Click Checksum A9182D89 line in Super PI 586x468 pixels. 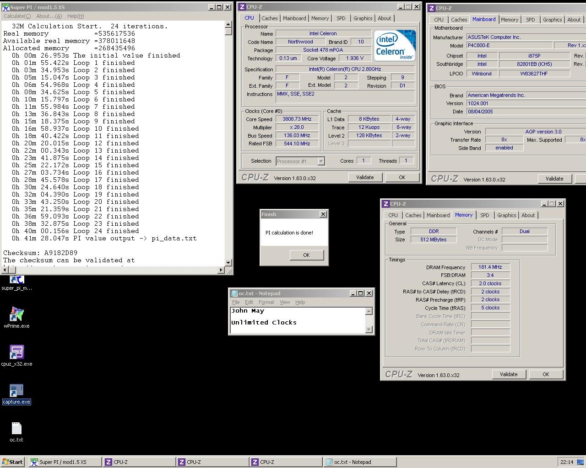tap(40, 253)
